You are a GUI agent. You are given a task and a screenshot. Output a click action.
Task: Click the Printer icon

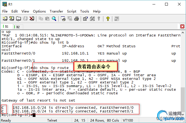[77, 19]
